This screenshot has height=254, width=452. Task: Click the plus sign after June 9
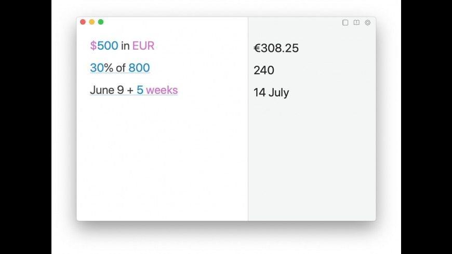130,90
